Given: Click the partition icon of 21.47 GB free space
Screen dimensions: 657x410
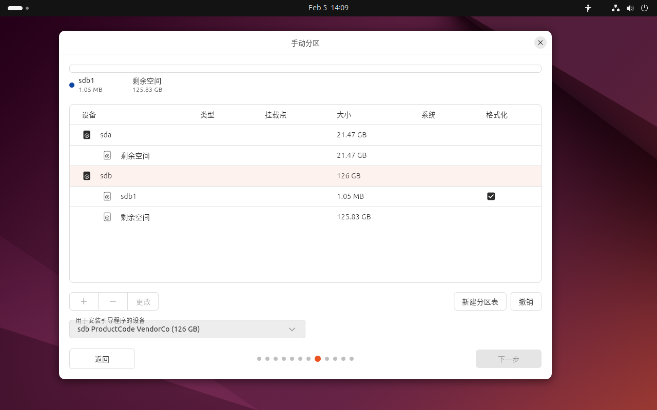Looking at the screenshot, I should [107, 155].
